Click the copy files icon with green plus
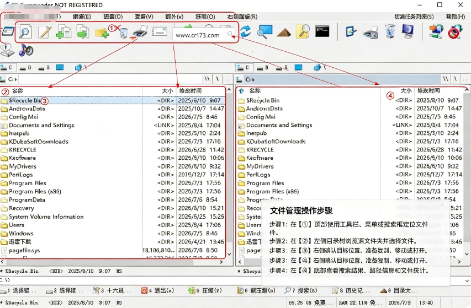The height and width of the screenshot is (308, 471). [x=63, y=32]
